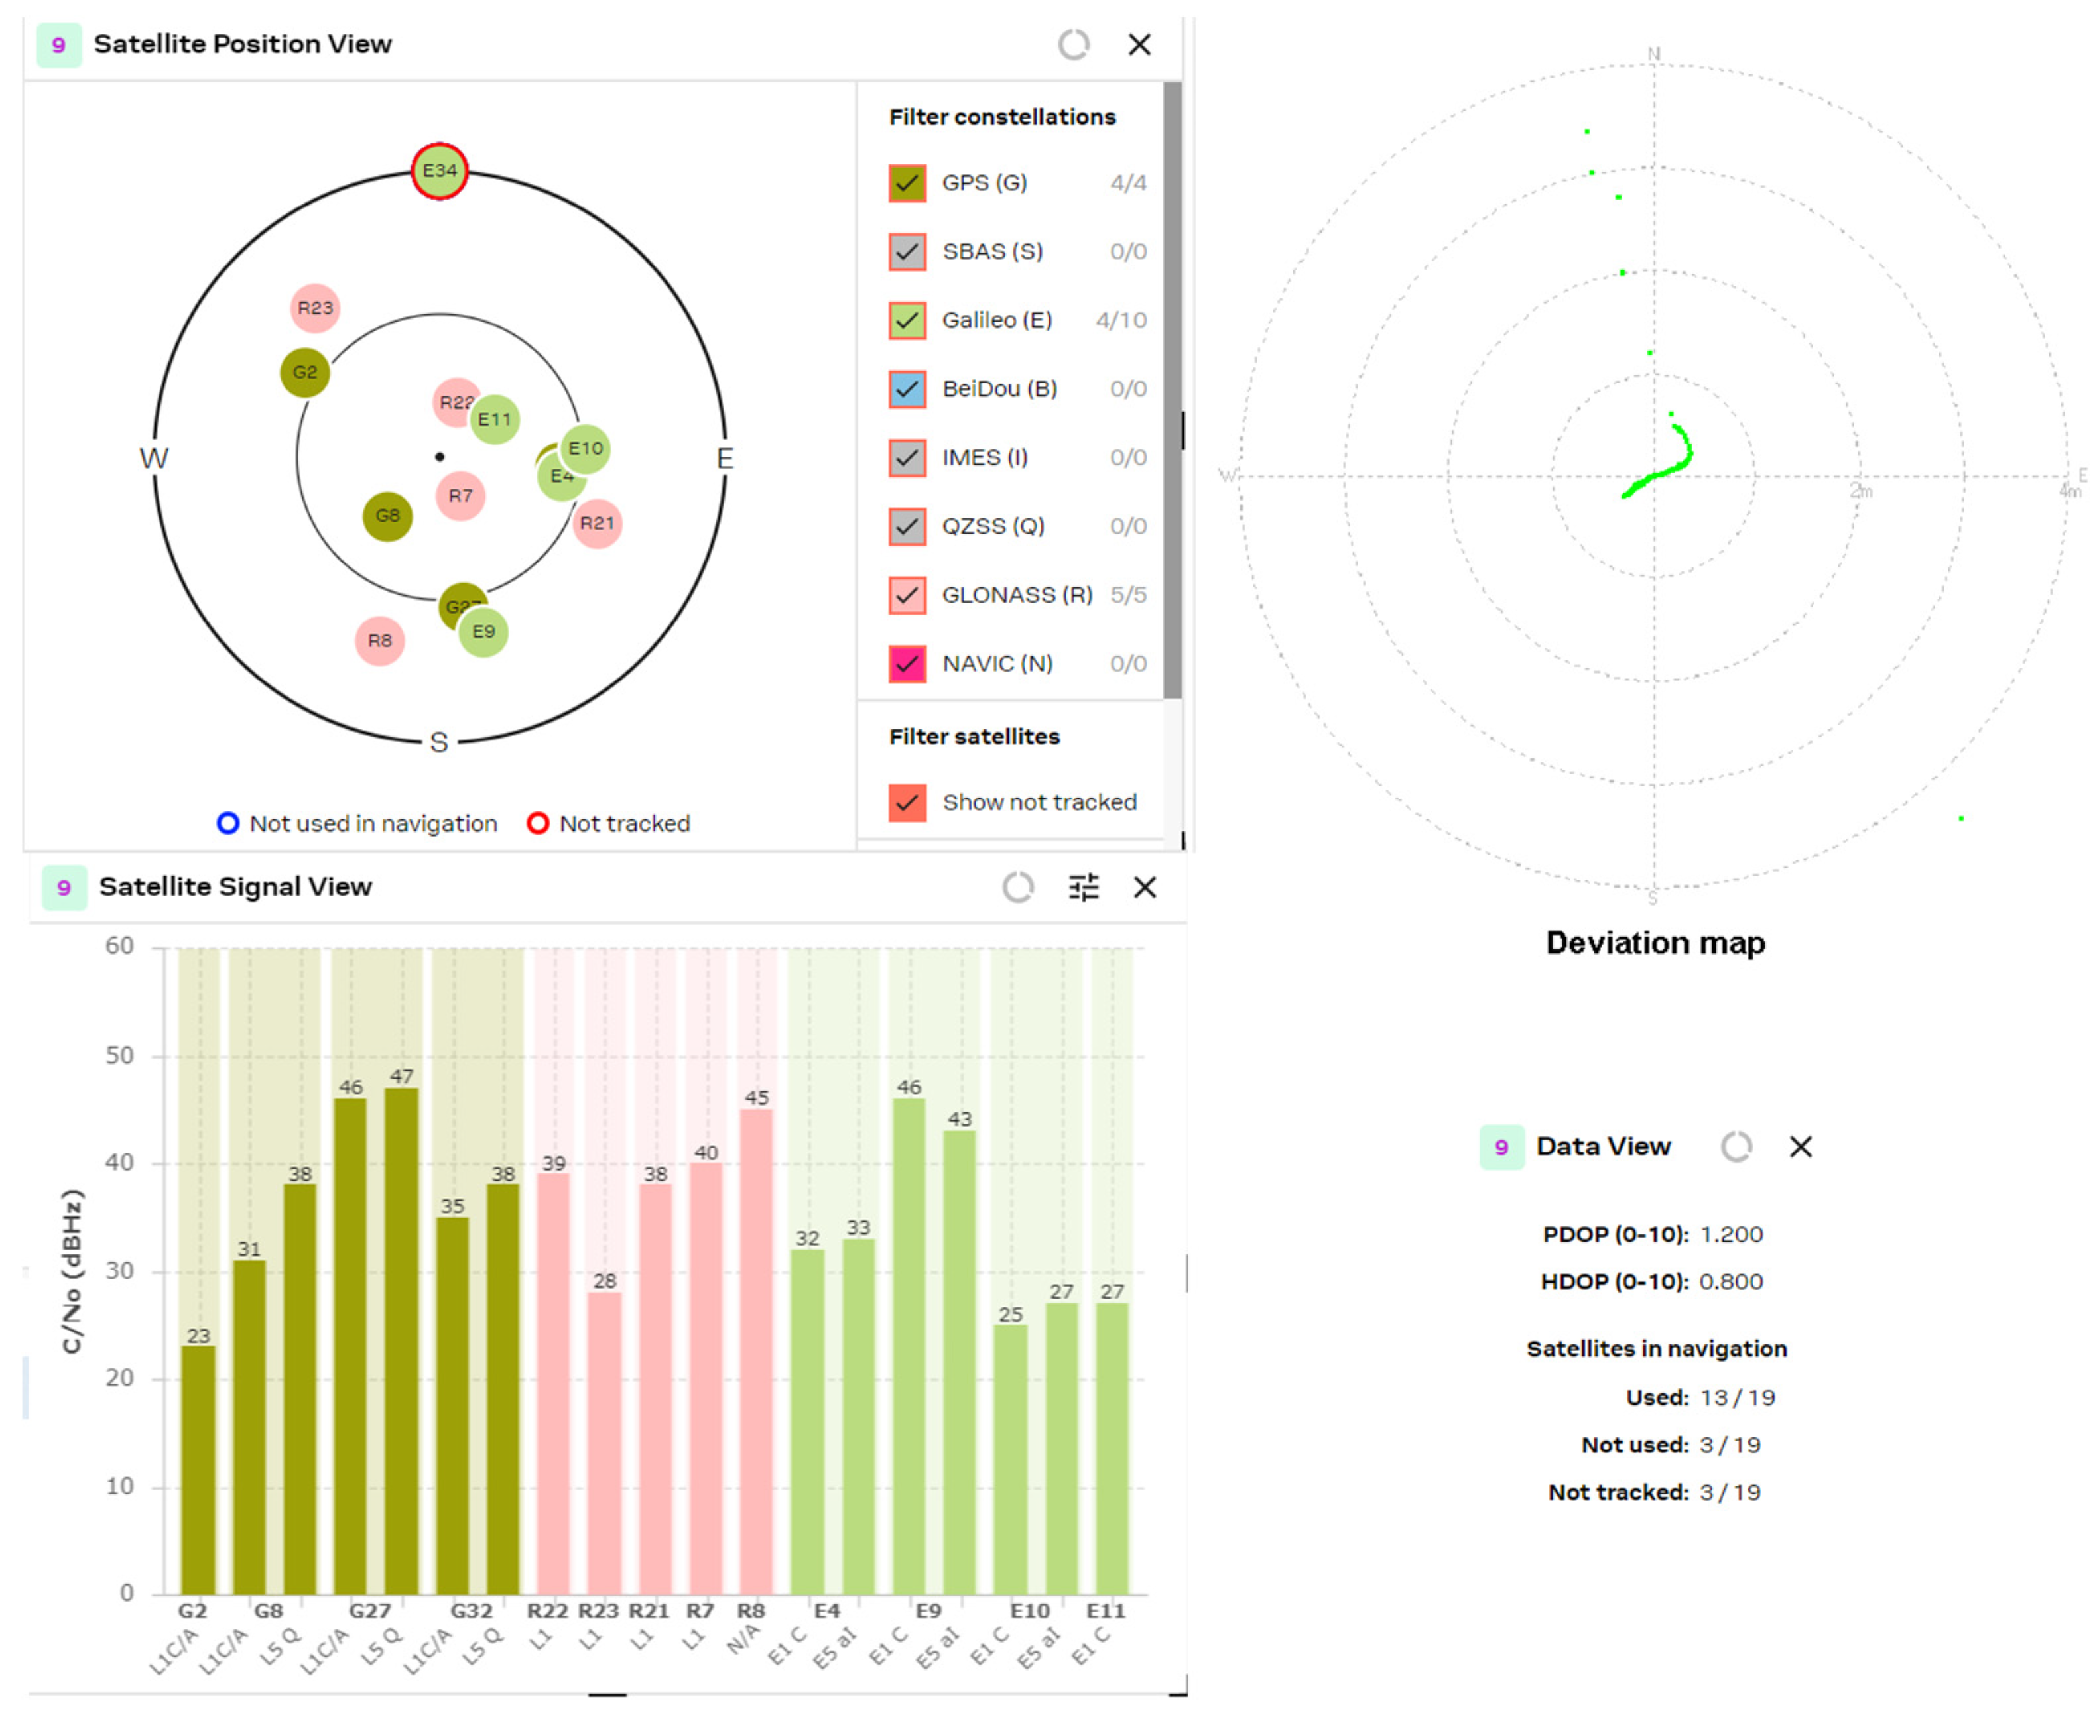Click the R8 satellite marker
Screen dimensions: 2099x1715
(x=379, y=641)
